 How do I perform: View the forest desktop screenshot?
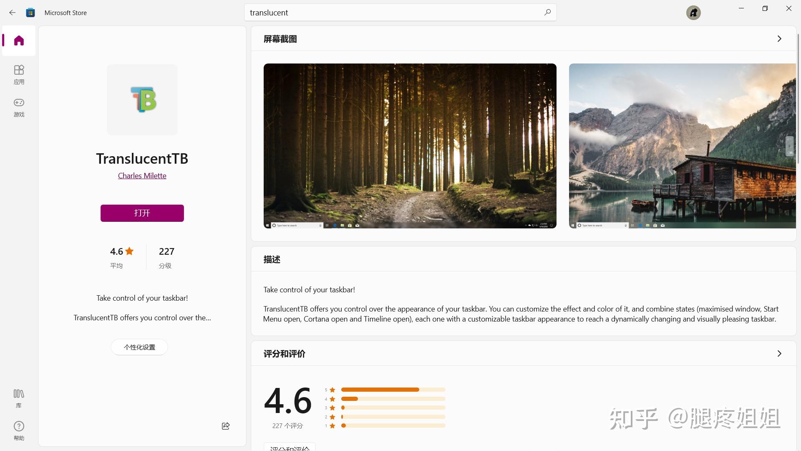pos(410,146)
